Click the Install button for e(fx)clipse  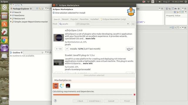[x=130, y=49]
